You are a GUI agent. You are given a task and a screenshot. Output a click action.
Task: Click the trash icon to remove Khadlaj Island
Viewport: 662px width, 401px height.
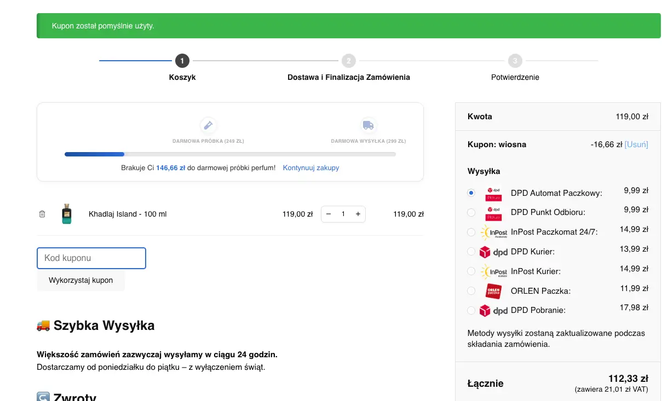(42, 214)
